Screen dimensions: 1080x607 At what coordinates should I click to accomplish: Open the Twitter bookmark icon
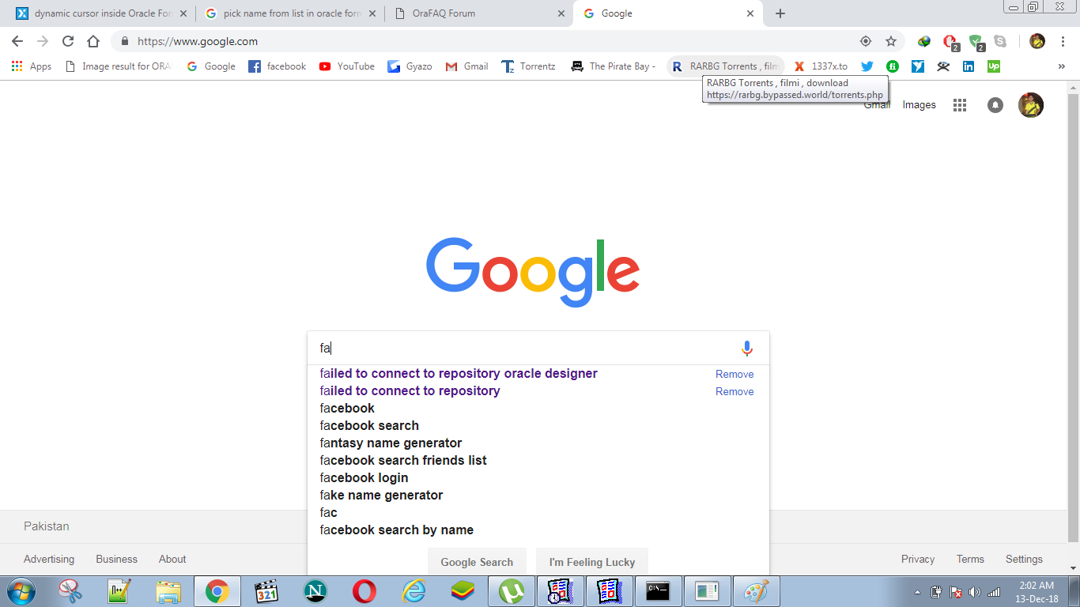click(867, 66)
